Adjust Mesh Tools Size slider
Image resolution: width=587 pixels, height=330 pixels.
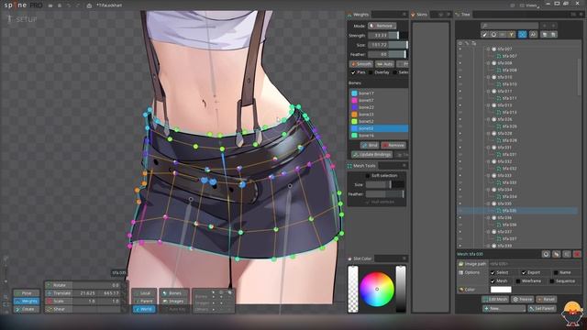pos(385,184)
